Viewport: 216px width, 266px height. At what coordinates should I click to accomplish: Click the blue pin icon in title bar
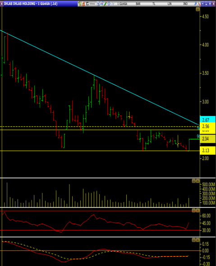[195, 4]
